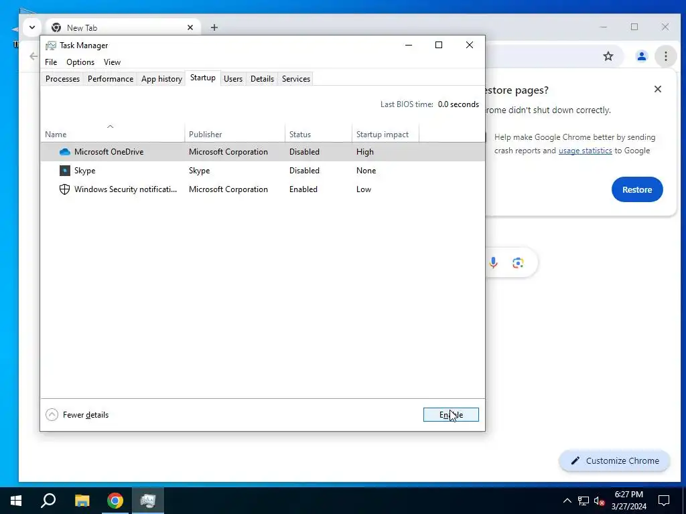Sort by the Name column header
Image resolution: width=686 pixels, height=514 pixels.
point(113,133)
